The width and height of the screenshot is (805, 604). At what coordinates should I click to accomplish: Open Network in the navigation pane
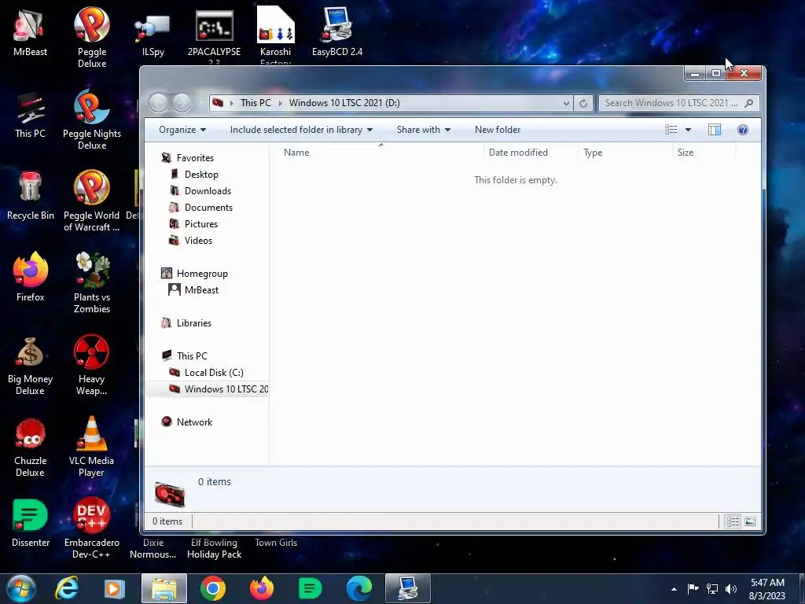point(187,422)
